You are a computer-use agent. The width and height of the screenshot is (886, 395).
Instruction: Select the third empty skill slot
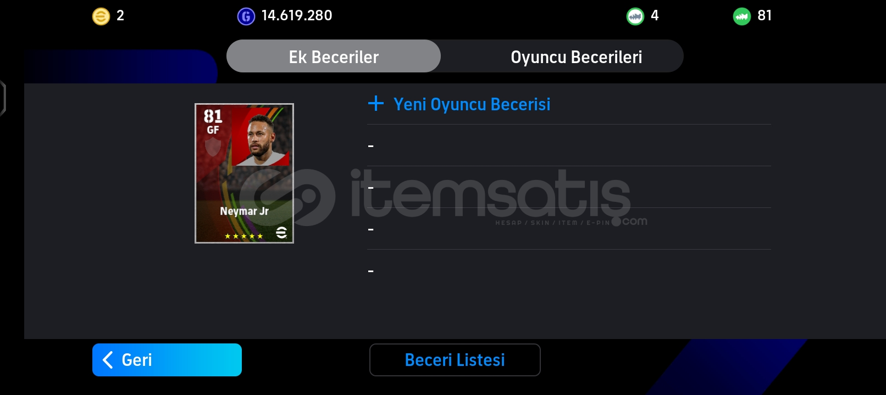[x=569, y=229]
